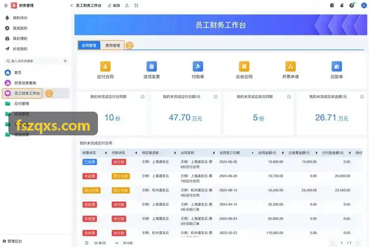The width and height of the screenshot is (369, 247).
Task: Collapse the sidebar with the double-chevron icon
Action: coord(72,5)
